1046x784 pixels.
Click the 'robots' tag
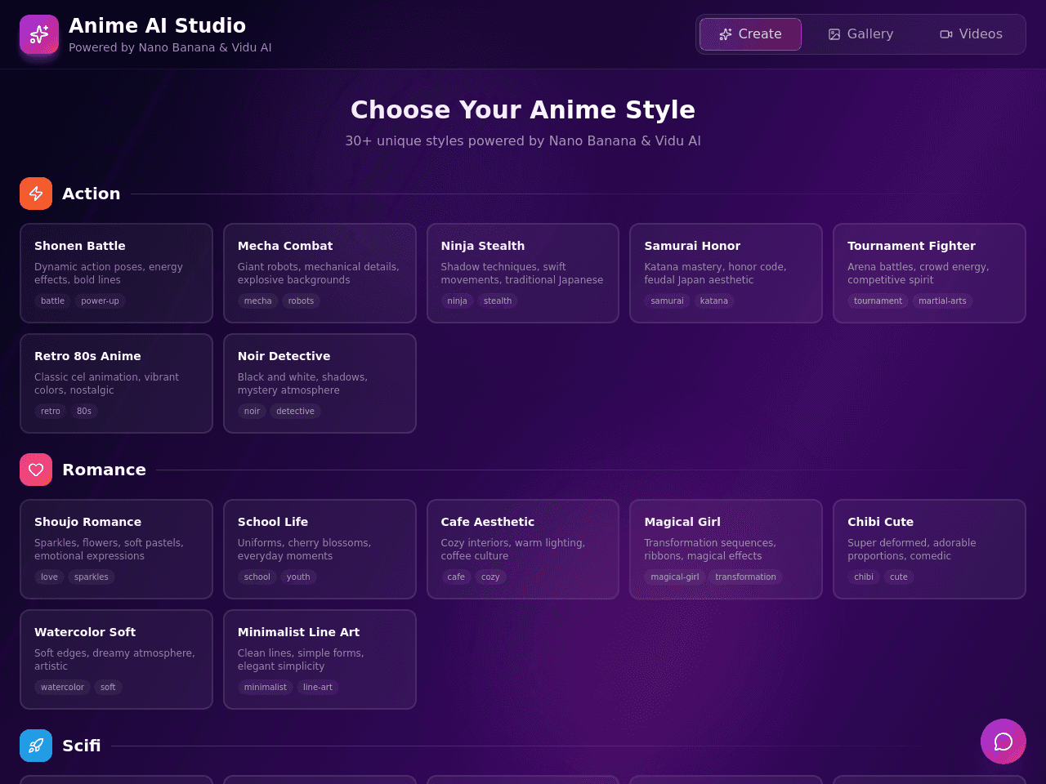(301, 301)
